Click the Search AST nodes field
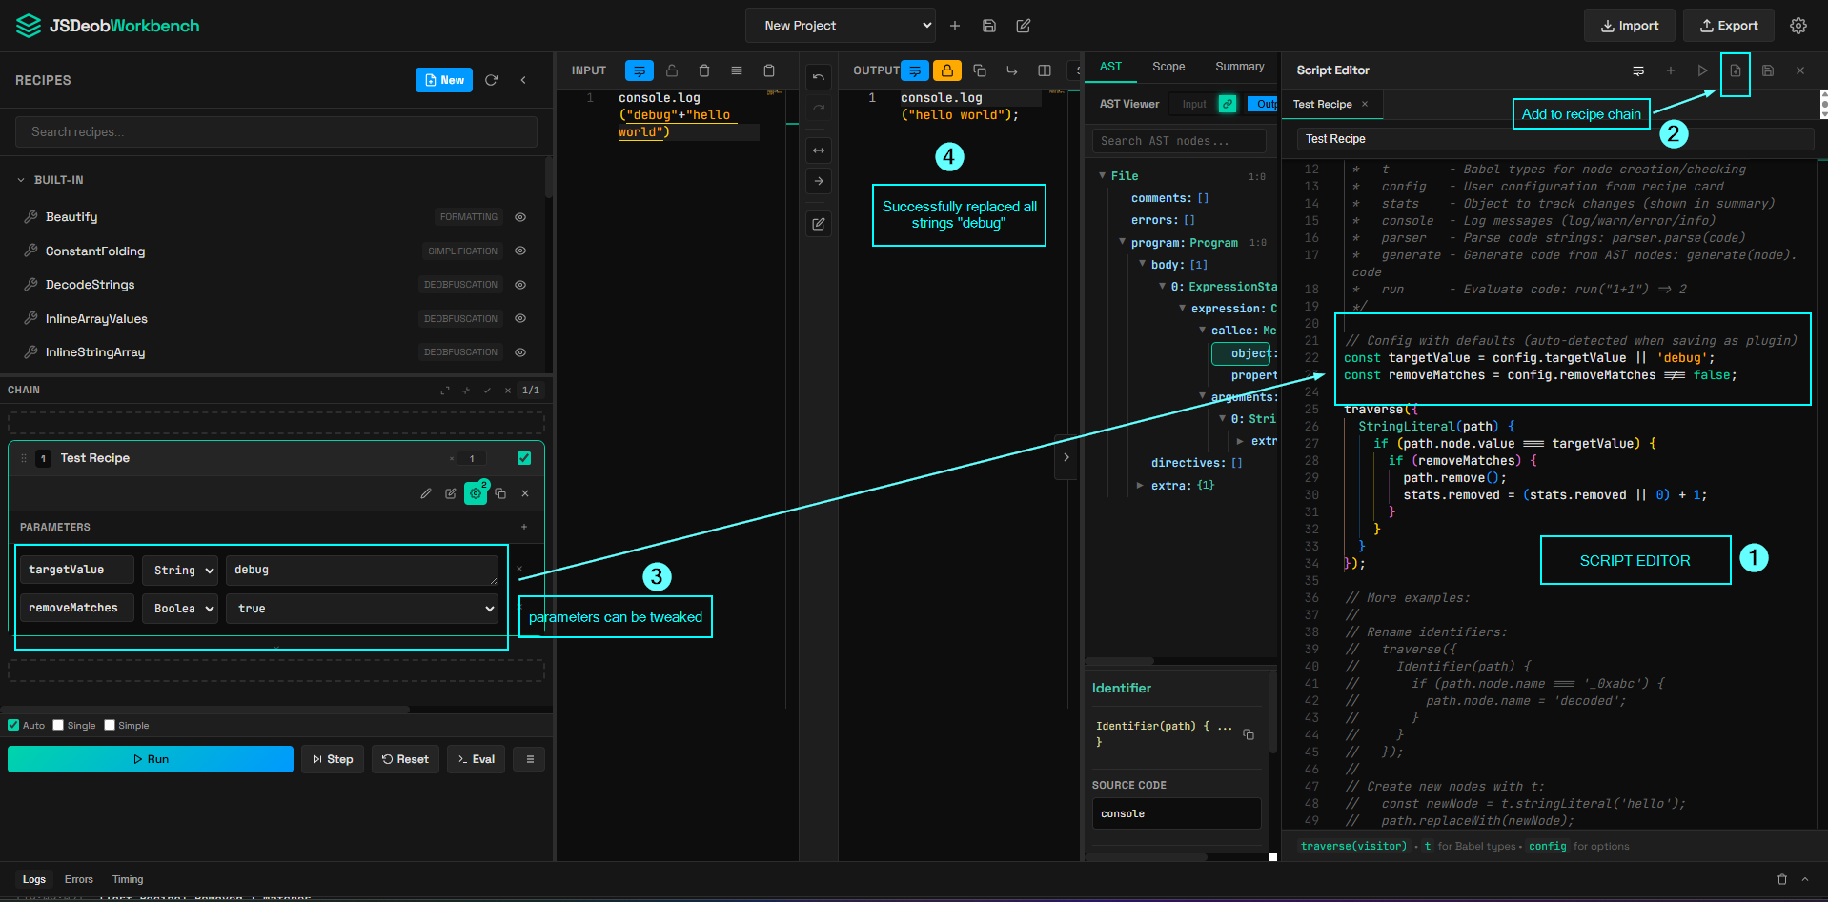This screenshot has width=1828, height=902. click(x=1179, y=141)
